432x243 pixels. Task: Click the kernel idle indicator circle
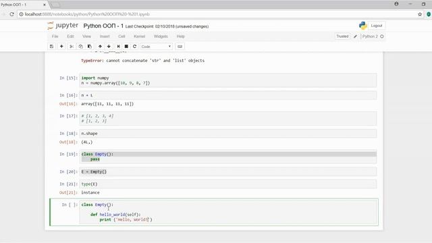(382, 36)
